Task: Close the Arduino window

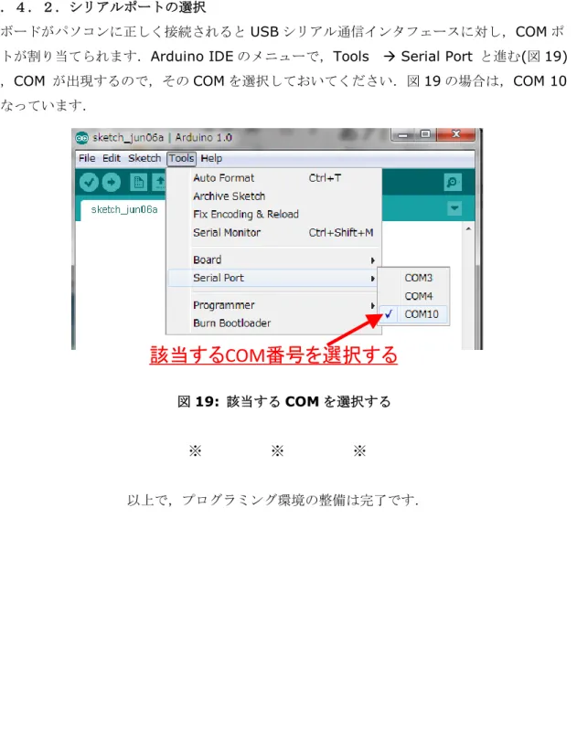Action: pyautogui.click(x=456, y=134)
